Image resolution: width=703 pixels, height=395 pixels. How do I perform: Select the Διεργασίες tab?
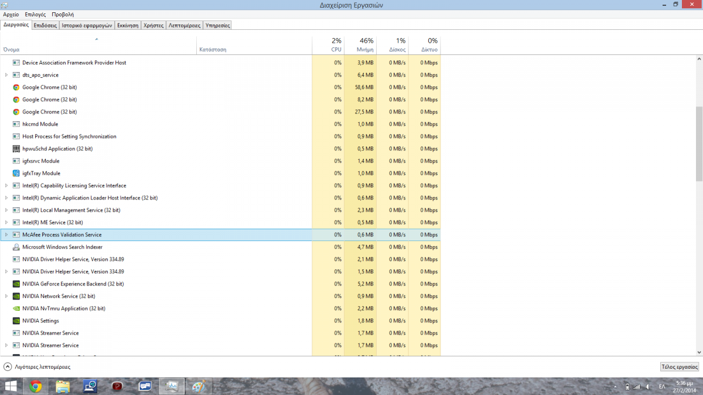[16, 25]
